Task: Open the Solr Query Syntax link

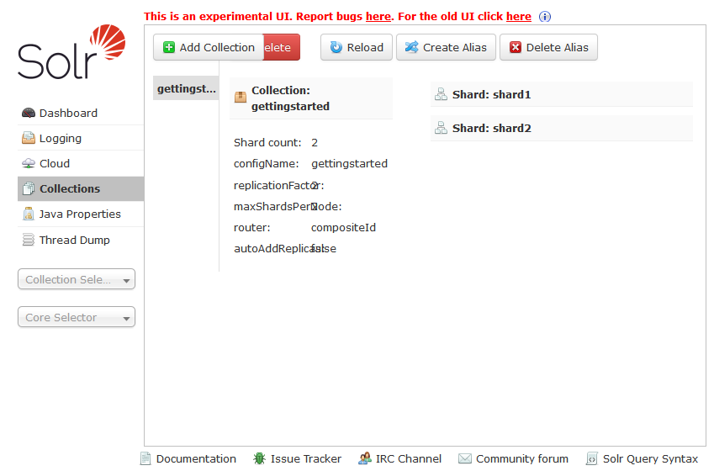Action: 650,458
